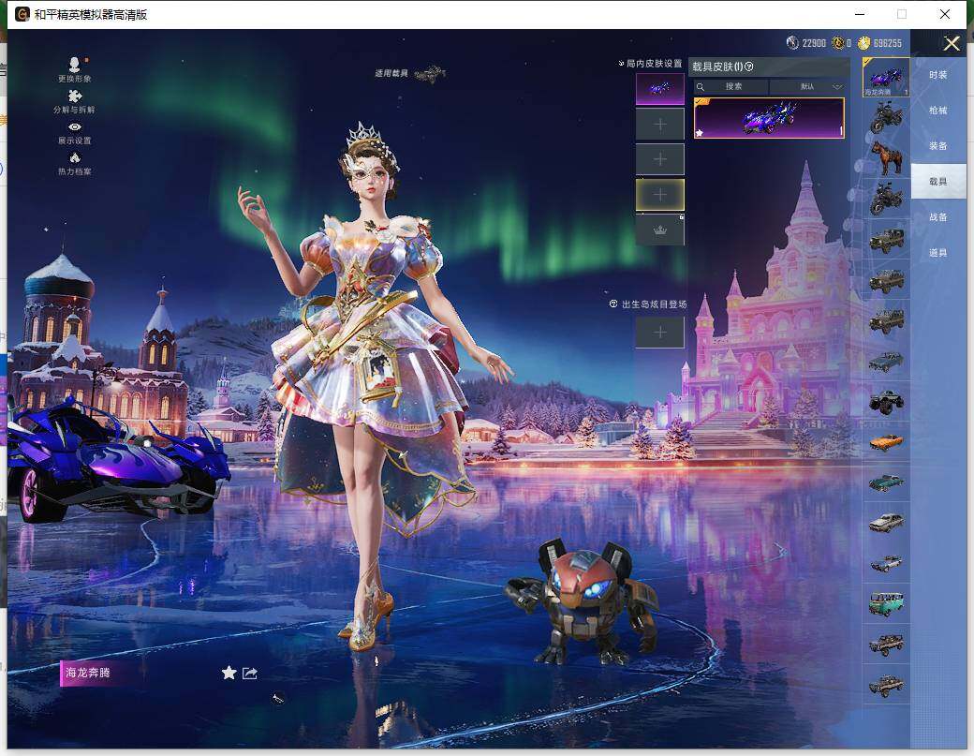
Task: Select the turquoise minibus thumbnail
Action: tap(886, 604)
